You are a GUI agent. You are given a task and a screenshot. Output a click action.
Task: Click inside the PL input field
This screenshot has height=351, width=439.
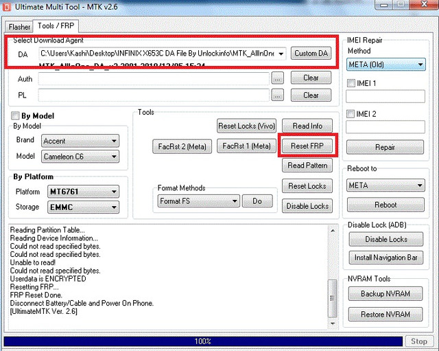pos(154,95)
